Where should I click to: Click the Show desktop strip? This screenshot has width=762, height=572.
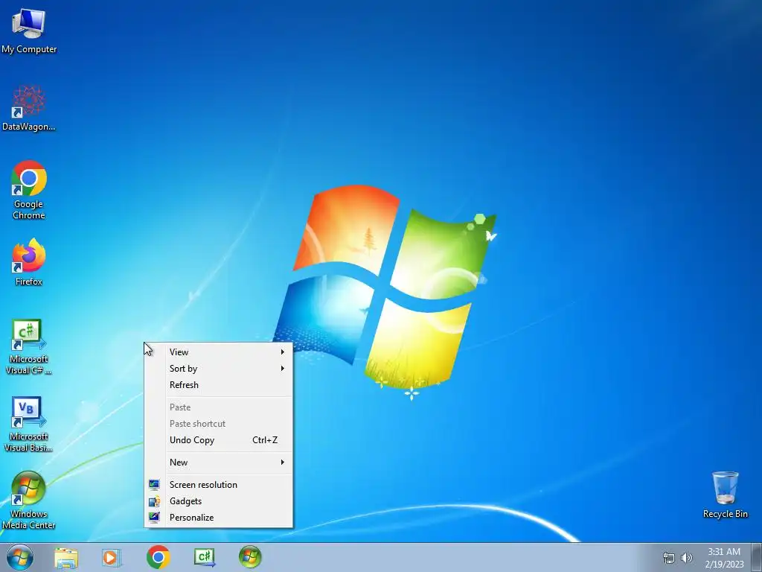pyautogui.click(x=757, y=557)
